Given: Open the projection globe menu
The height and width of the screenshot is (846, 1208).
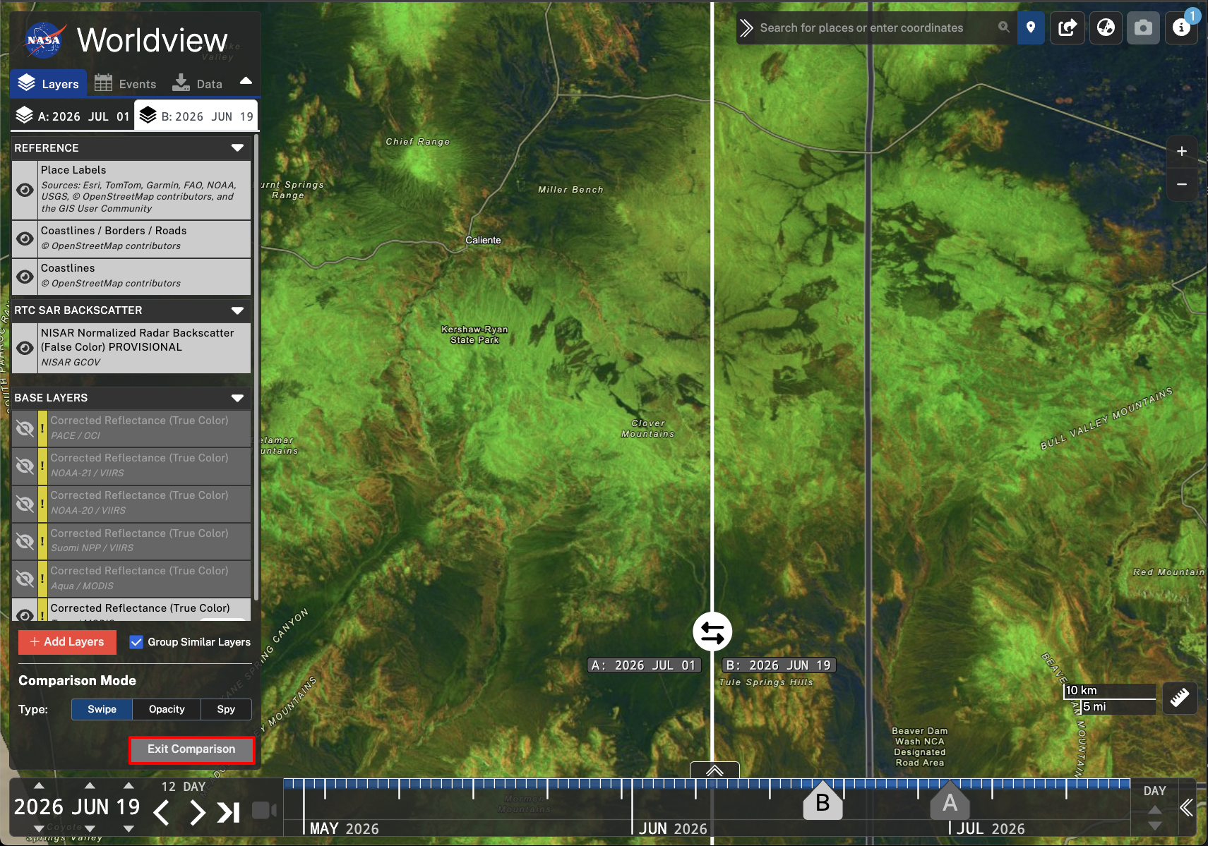Looking at the screenshot, I should (x=1106, y=28).
